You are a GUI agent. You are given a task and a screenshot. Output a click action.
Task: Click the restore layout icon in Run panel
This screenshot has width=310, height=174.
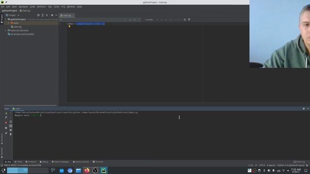(6, 128)
